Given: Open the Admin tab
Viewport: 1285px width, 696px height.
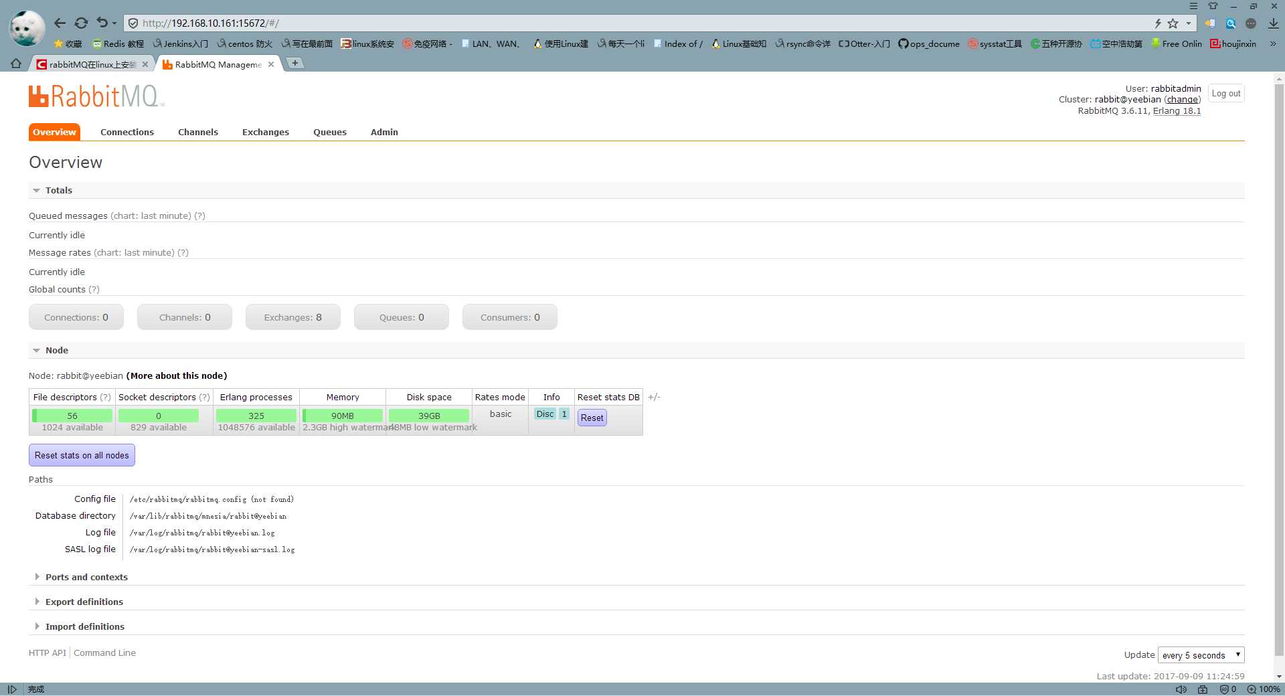Looking at the screenshot, I should [384, 132].
